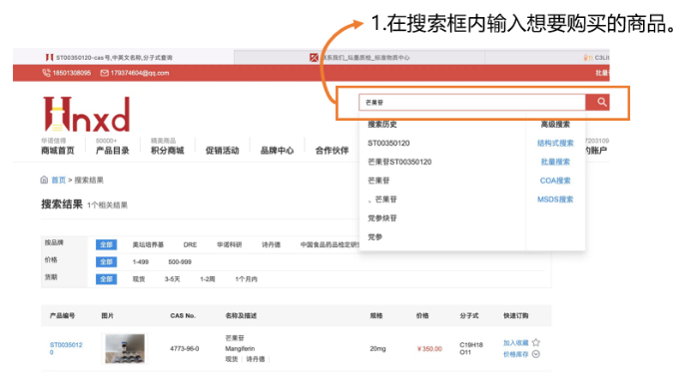
Task: Select 全部 in the 价格 filter row
Action: tap(107, 262)
